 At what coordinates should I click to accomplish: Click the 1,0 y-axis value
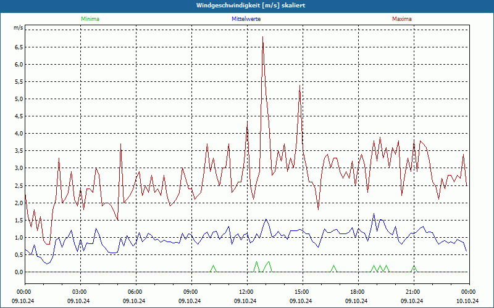[x=19, y=238]
